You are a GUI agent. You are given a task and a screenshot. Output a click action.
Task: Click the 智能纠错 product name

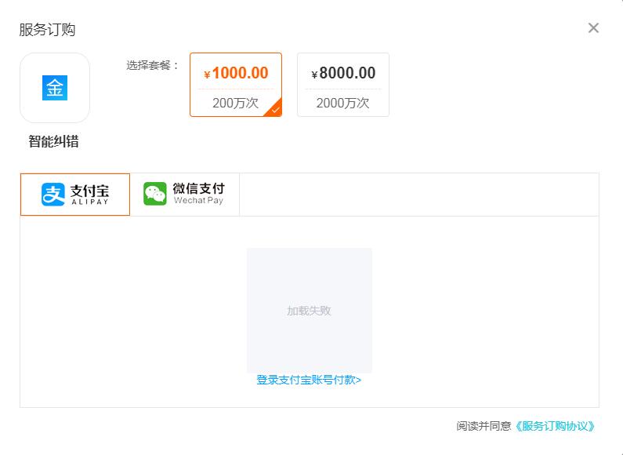(54, 142)
